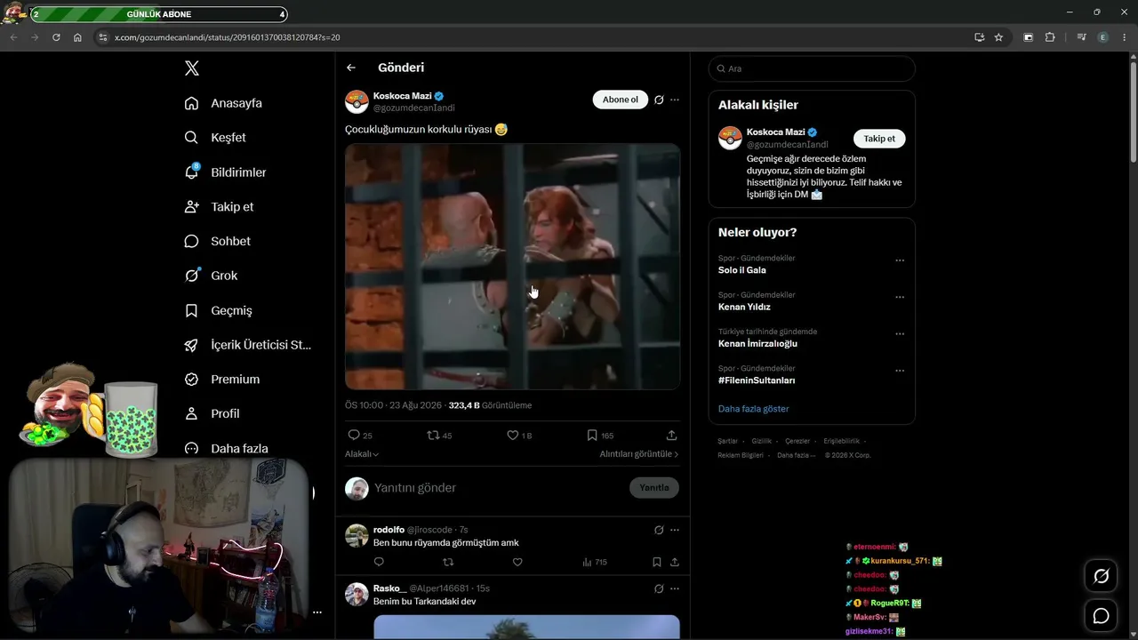The height and width of the screenshot is (640, 1138).
Task: Go back using the Gönderi arrow
Action: (351, 68)
